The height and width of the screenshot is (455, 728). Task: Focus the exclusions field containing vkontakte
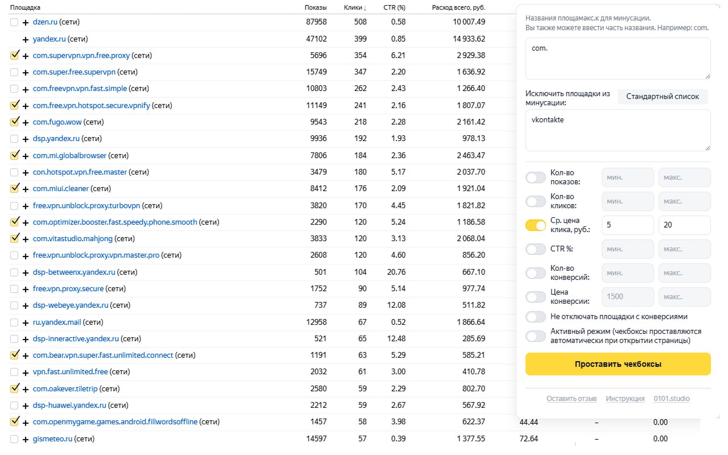[618, 130]
